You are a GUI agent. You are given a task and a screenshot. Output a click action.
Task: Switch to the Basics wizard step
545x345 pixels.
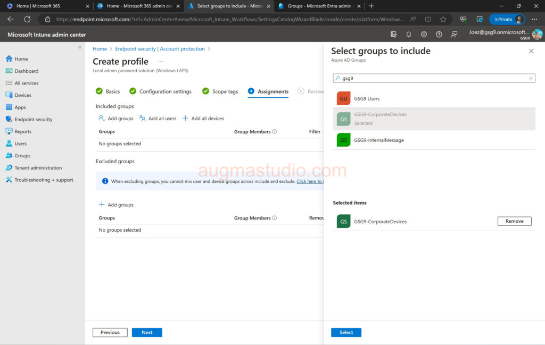coord(112,91)
